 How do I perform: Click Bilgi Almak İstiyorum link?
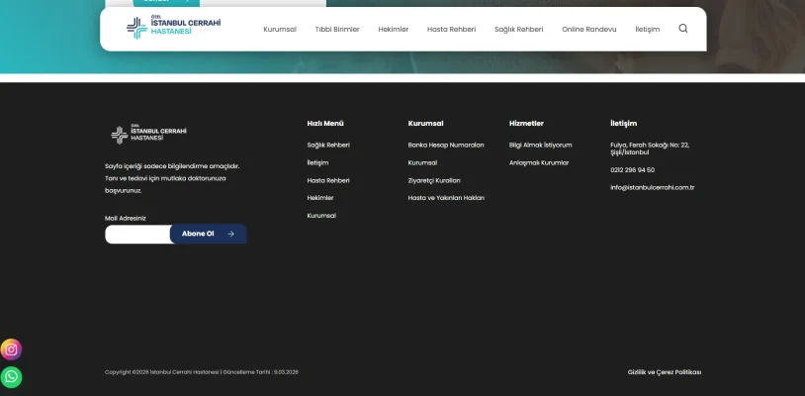pos(540,146)
